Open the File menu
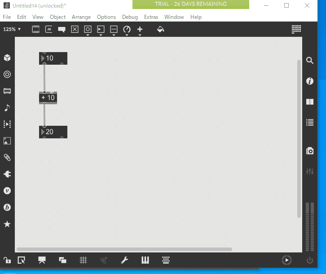The height and width of the screenshot is (274, 326). click(7, 17)
